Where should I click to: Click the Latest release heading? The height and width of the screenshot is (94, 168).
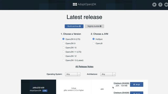click(84, 17)
